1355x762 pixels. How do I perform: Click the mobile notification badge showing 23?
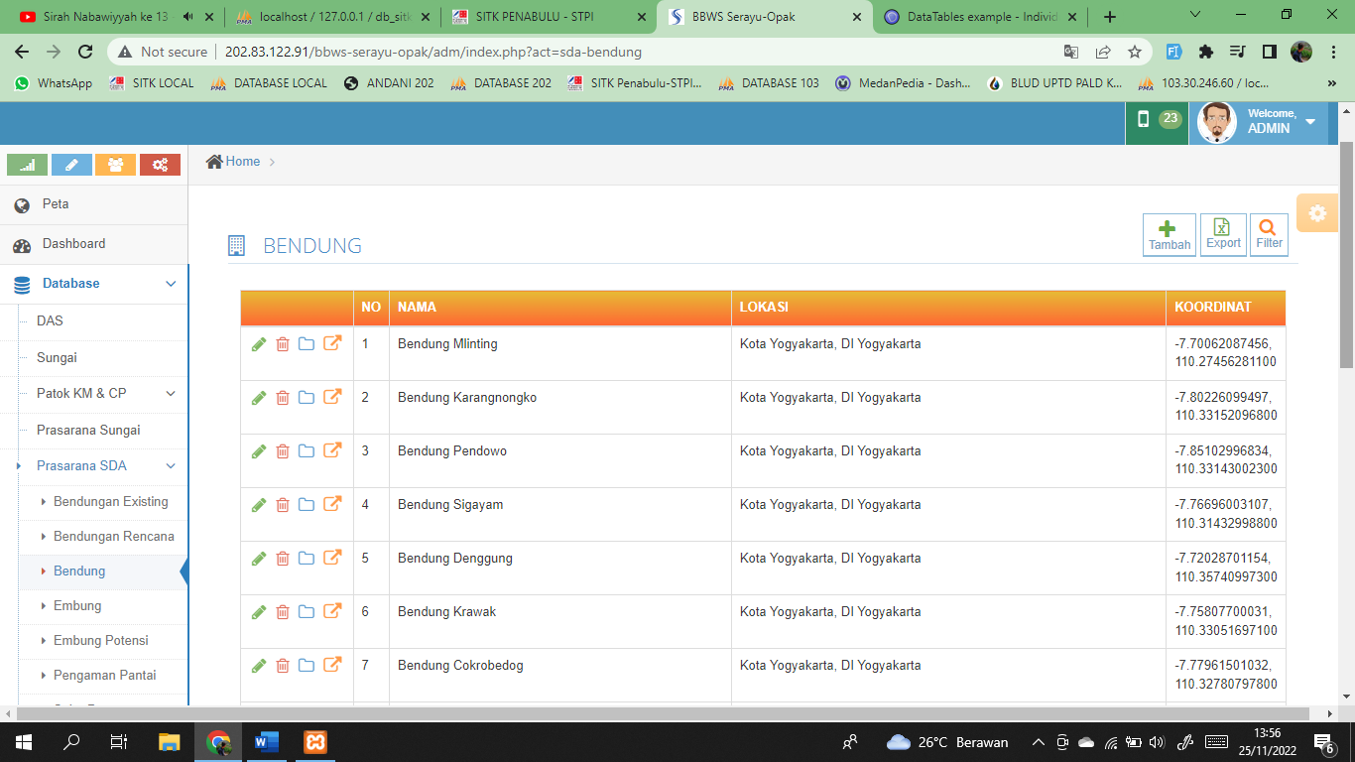(1158, 120)
